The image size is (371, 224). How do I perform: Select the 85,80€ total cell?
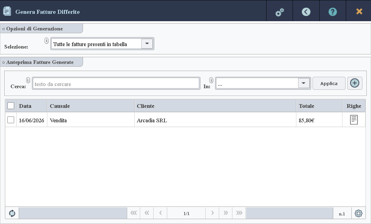pyautogui.click(x=319, y=120)
